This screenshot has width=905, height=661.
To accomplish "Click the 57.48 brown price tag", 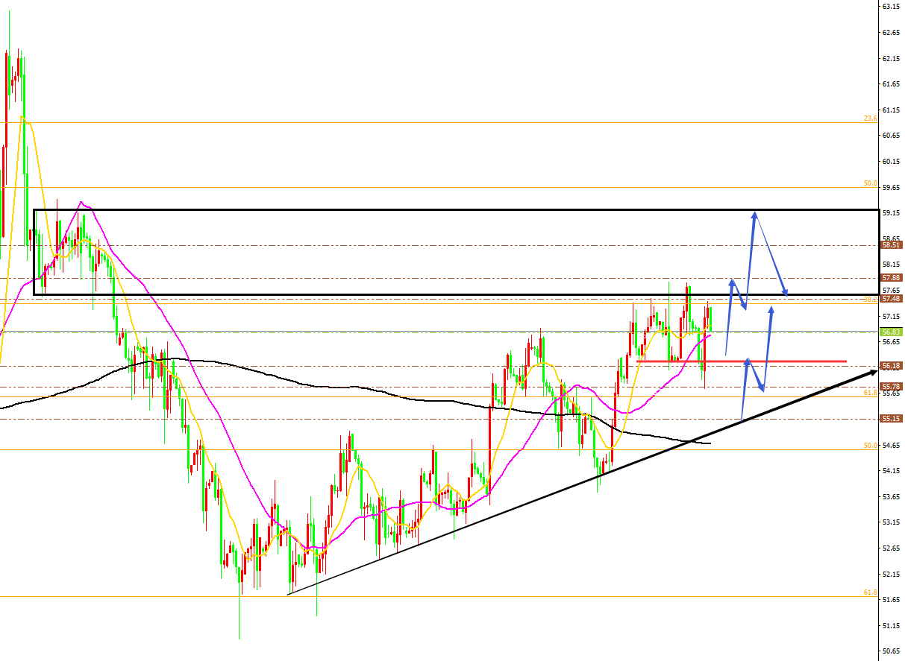I will [892, 298].
